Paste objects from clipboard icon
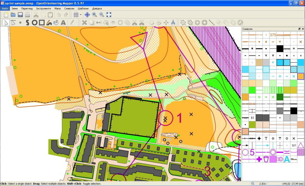305x186 pixels. coord(50,15)
